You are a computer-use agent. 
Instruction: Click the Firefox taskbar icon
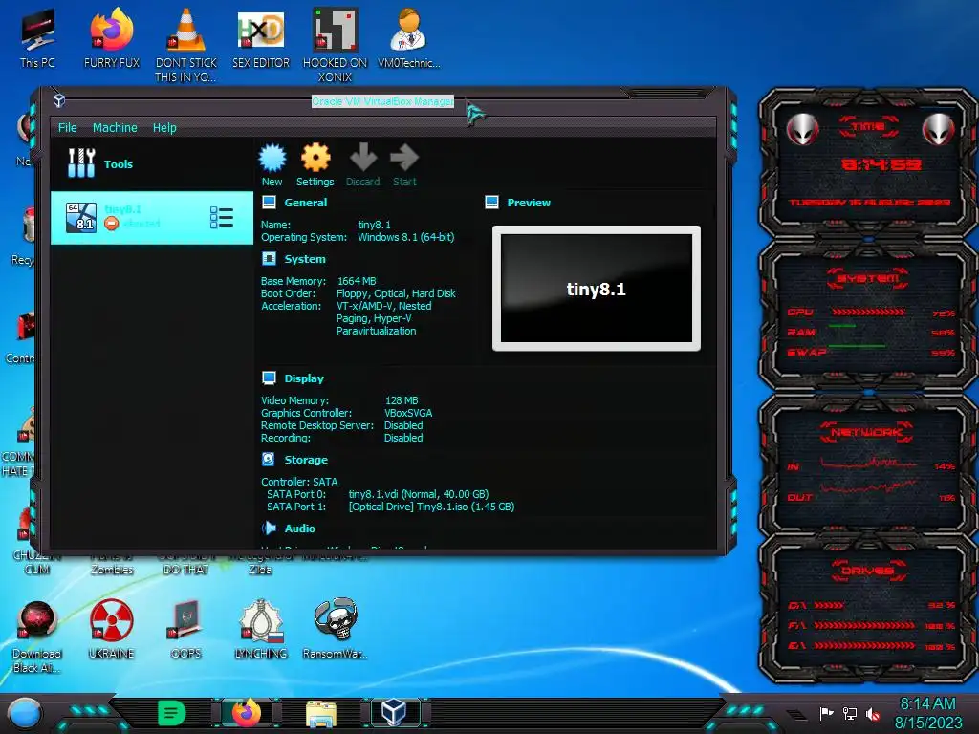coord(247,713)
